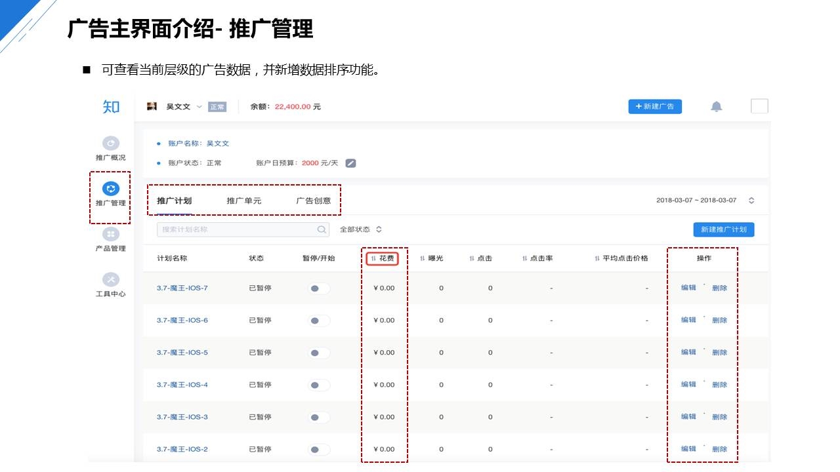Expand the 全部状态 status dropdown

tap(360, 230)
